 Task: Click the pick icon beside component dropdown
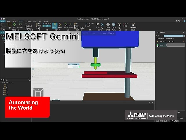pyautogui.click(x=184, y=36)
